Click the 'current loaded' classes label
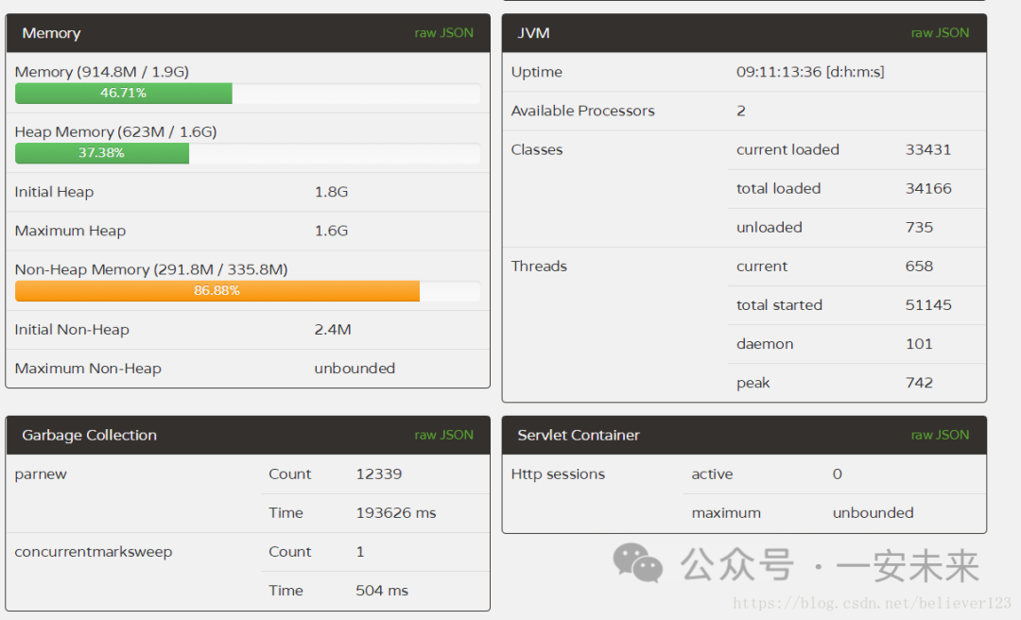The height and width of the screenshot is (620, 1021). [787, 149]
